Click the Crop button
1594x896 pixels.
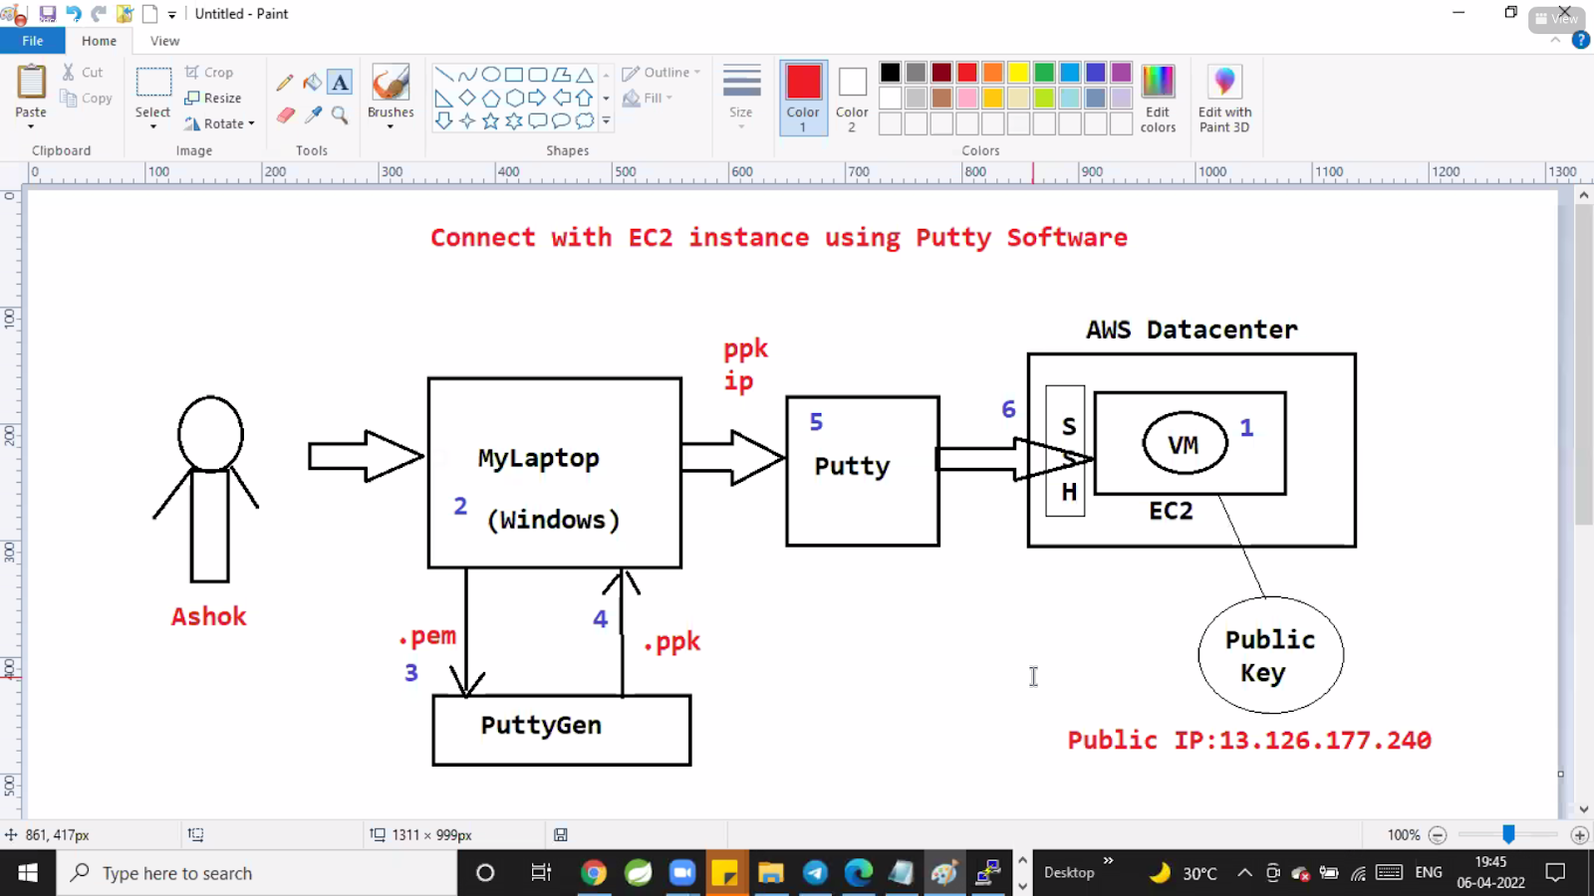(209, 73)
